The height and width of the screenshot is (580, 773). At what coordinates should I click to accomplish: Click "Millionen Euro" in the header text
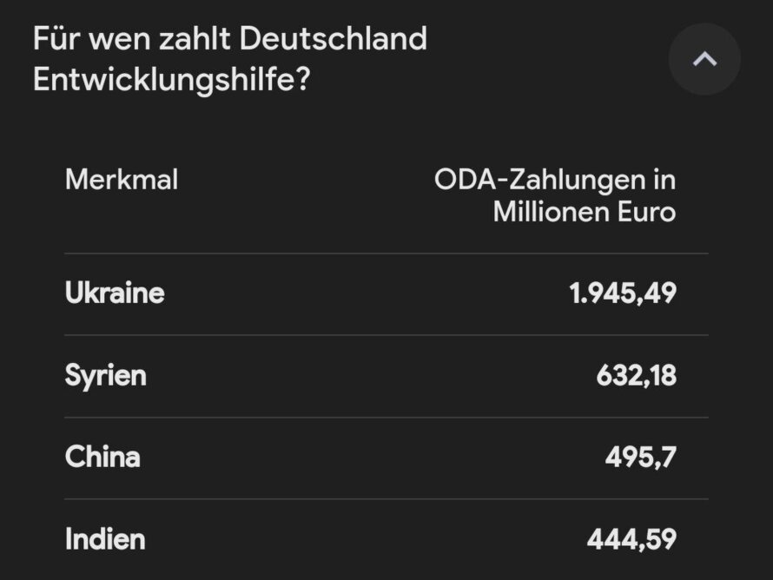pyautogui.click(x=584, y=212)
